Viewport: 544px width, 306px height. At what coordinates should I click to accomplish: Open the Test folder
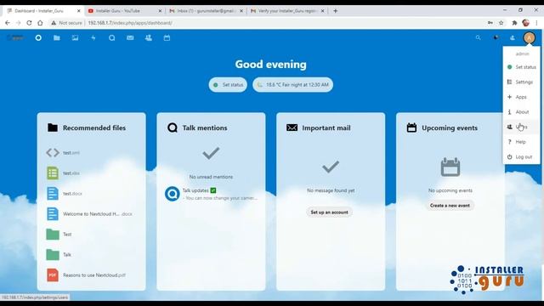coord(91,235)
